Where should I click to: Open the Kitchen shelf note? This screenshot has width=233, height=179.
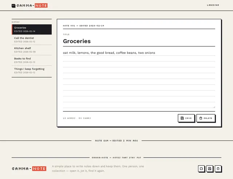(x=32, y=50)
